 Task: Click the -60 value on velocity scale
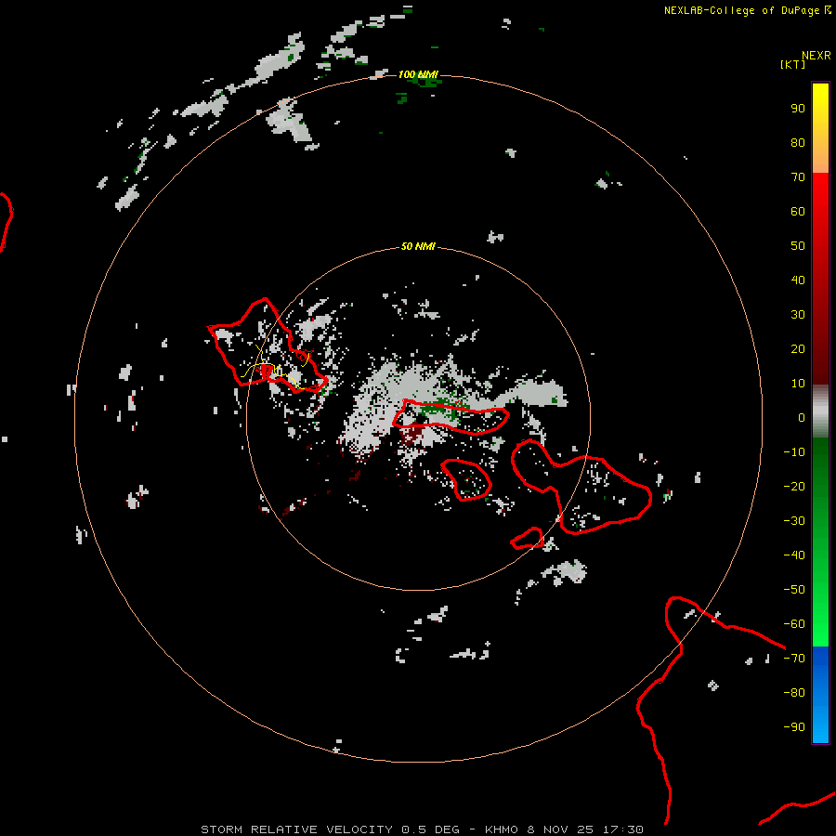click(794, 624)
